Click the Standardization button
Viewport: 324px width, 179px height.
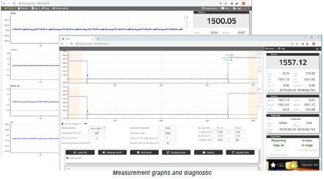click(176, 153)
